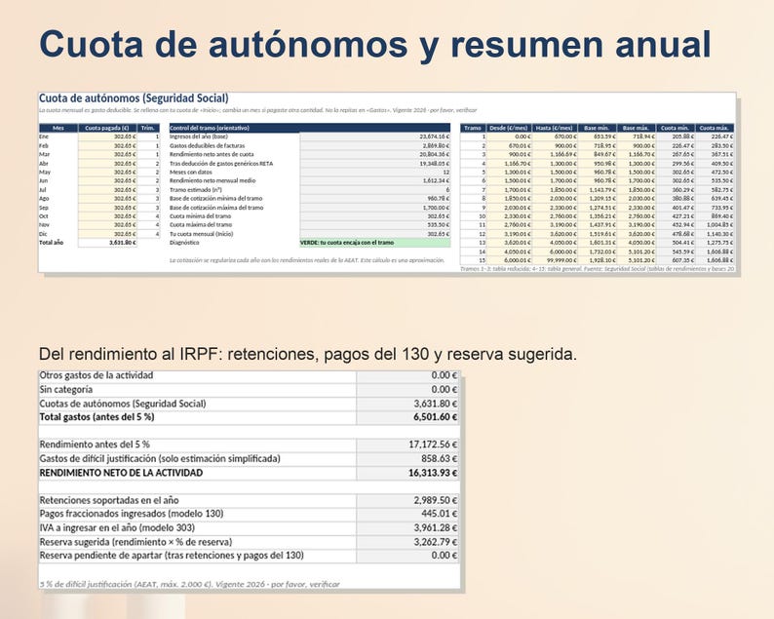Screen dimensions: 774x619
Task: Click the 'Tramo' column header
Action: pos(473,128)
